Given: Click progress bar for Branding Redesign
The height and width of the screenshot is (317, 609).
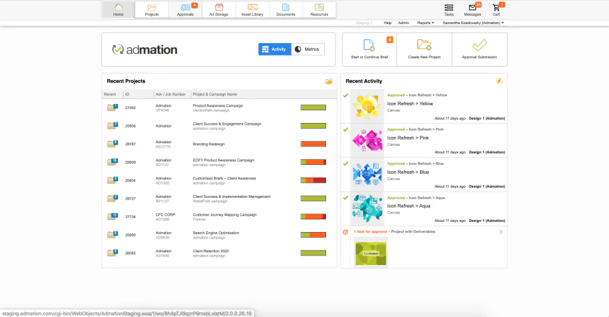Looking at the screenshot, I should tap(313, 144).
